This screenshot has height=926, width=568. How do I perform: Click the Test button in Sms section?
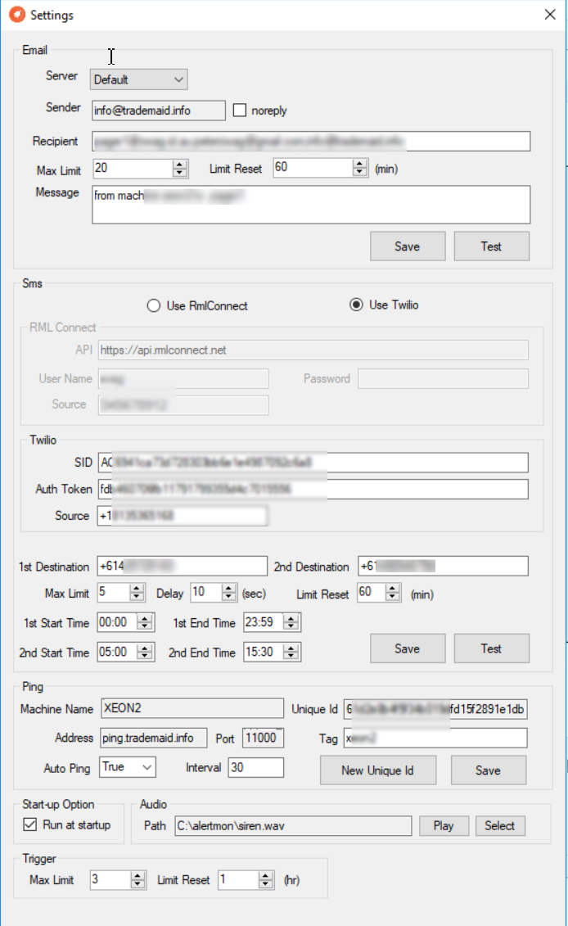(x=491, y=648)
